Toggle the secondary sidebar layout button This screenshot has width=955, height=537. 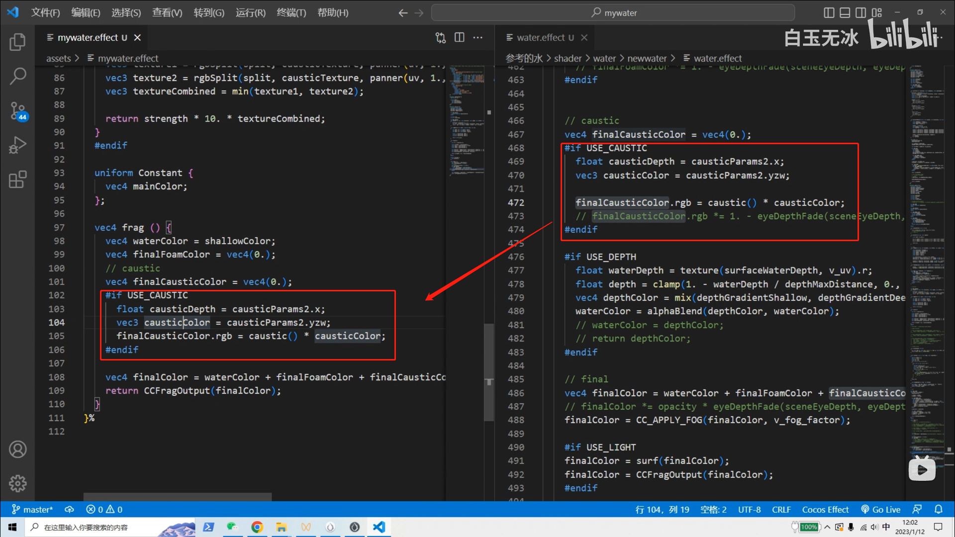pos(860,12)
